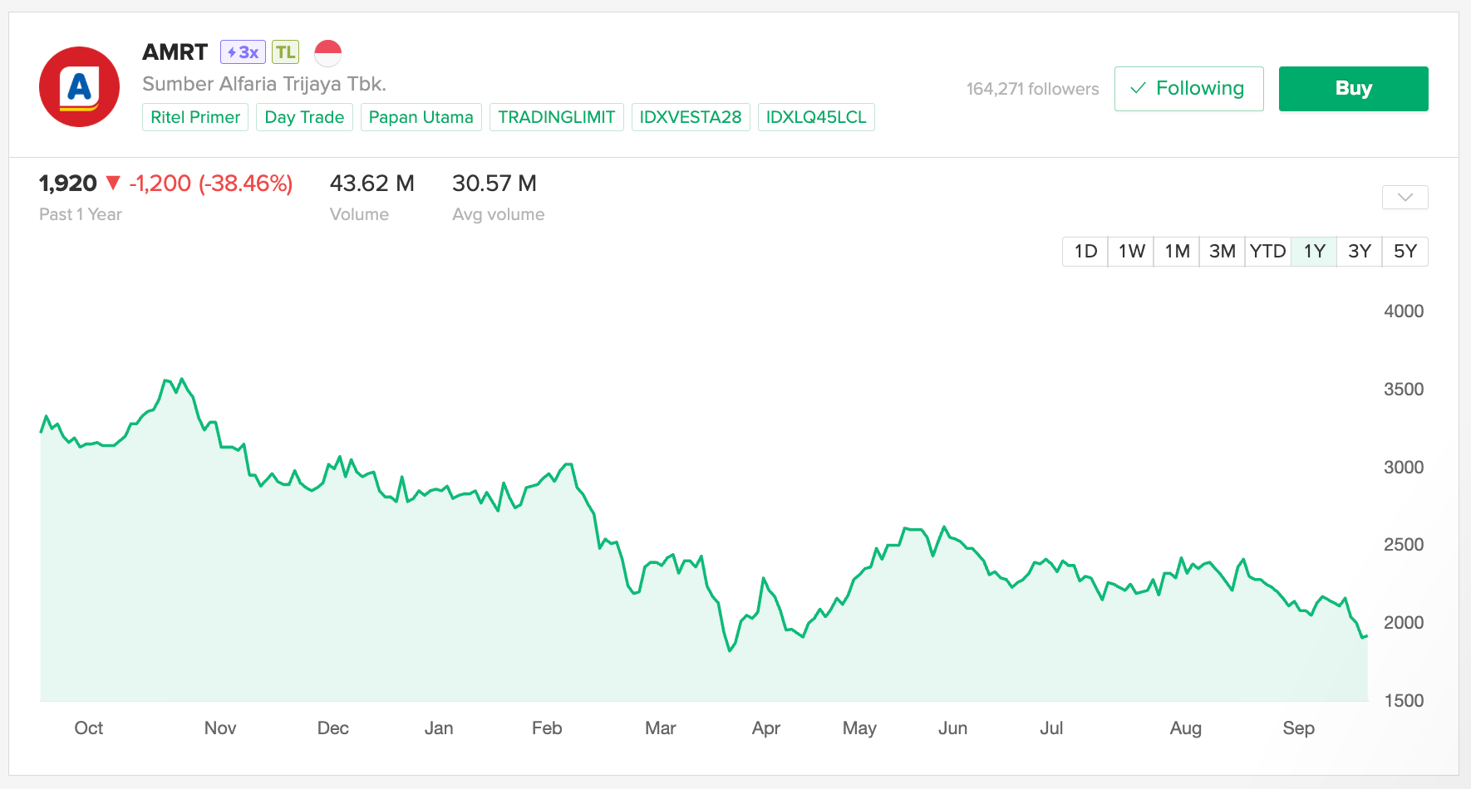Click the Indonesia flag icon

(x=328, y=53)
